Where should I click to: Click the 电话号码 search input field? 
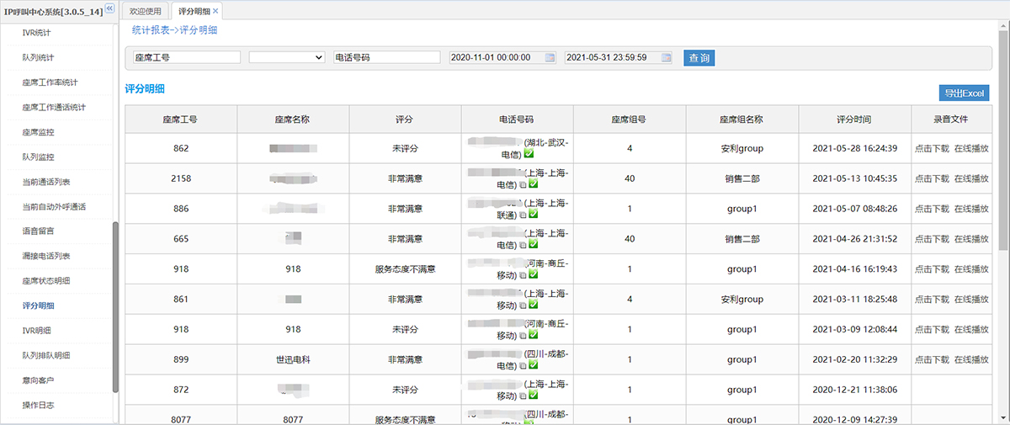pyautogui.click(x=387, y=57)
